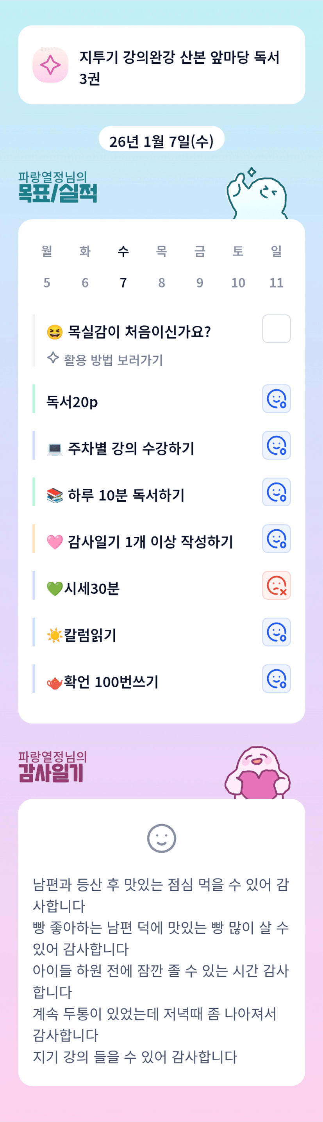Toggle status for 감사일기 1개 이상 작성하기
Image resolution: width=323 pixels, height=1122 pixels.
[277, 538]
